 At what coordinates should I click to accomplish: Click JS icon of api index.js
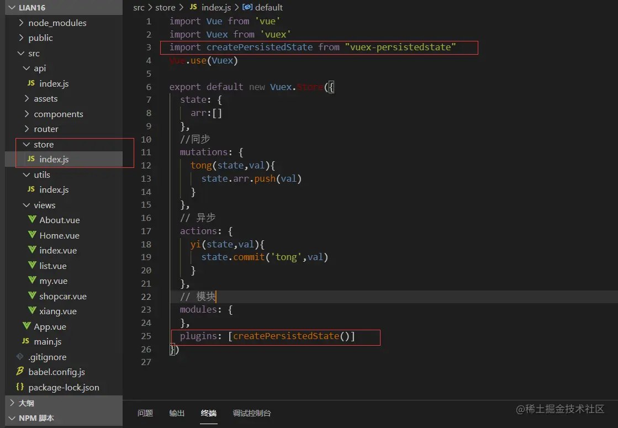[x=31, y=83]
